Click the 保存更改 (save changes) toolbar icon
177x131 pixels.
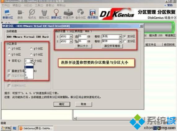tap(93, 14)
